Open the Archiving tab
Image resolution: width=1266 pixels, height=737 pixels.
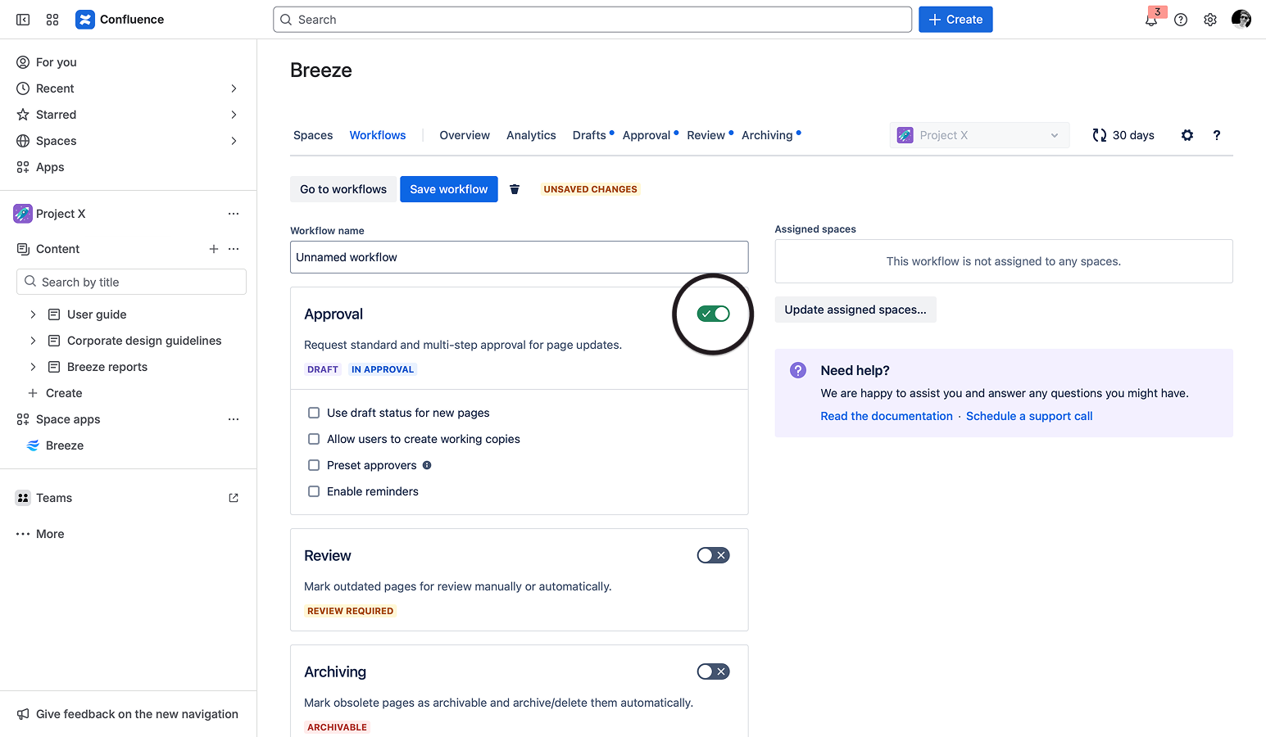click(x=765, y=134)
